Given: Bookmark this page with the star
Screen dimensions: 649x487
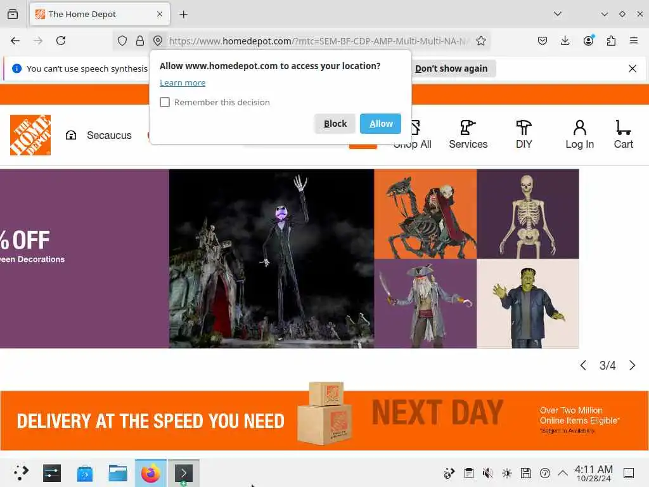Looking at the screenshot, I should [x=480, y=41].
